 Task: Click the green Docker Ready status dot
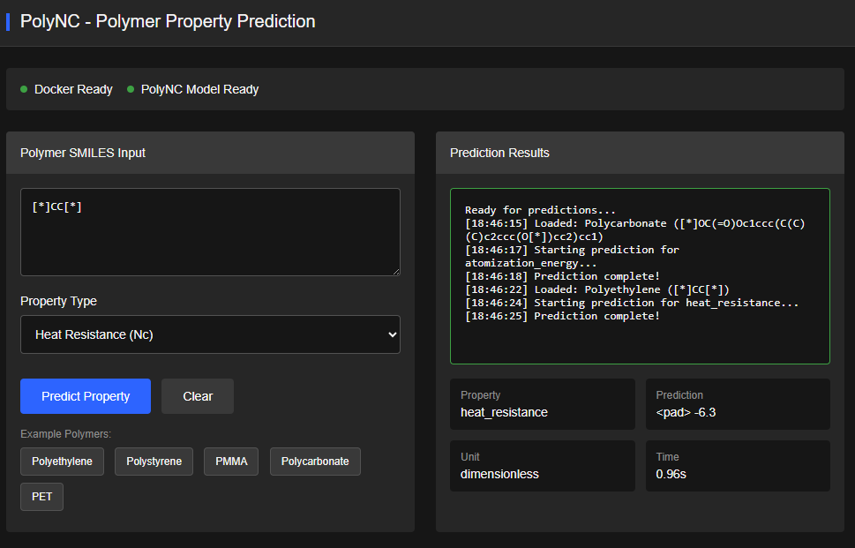24,89
